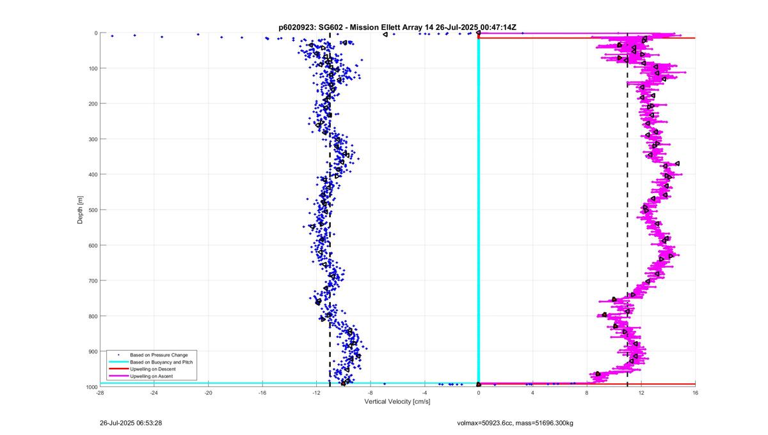The width and height of the screenshot is (768, 435).
Task: Click the 700 tick label on depth axis
Action: coord(92,280)
